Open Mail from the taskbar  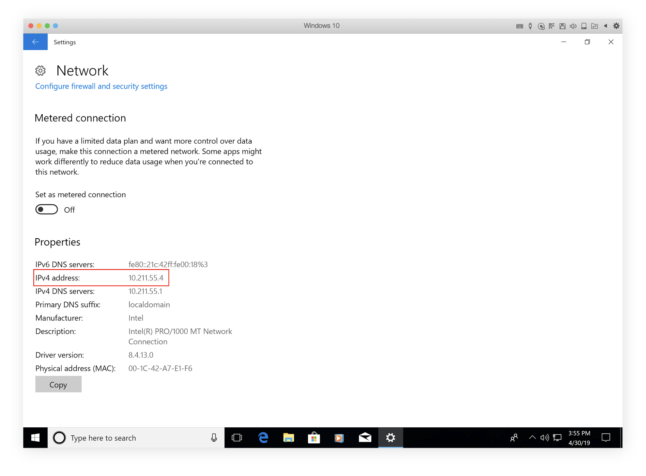365,438
